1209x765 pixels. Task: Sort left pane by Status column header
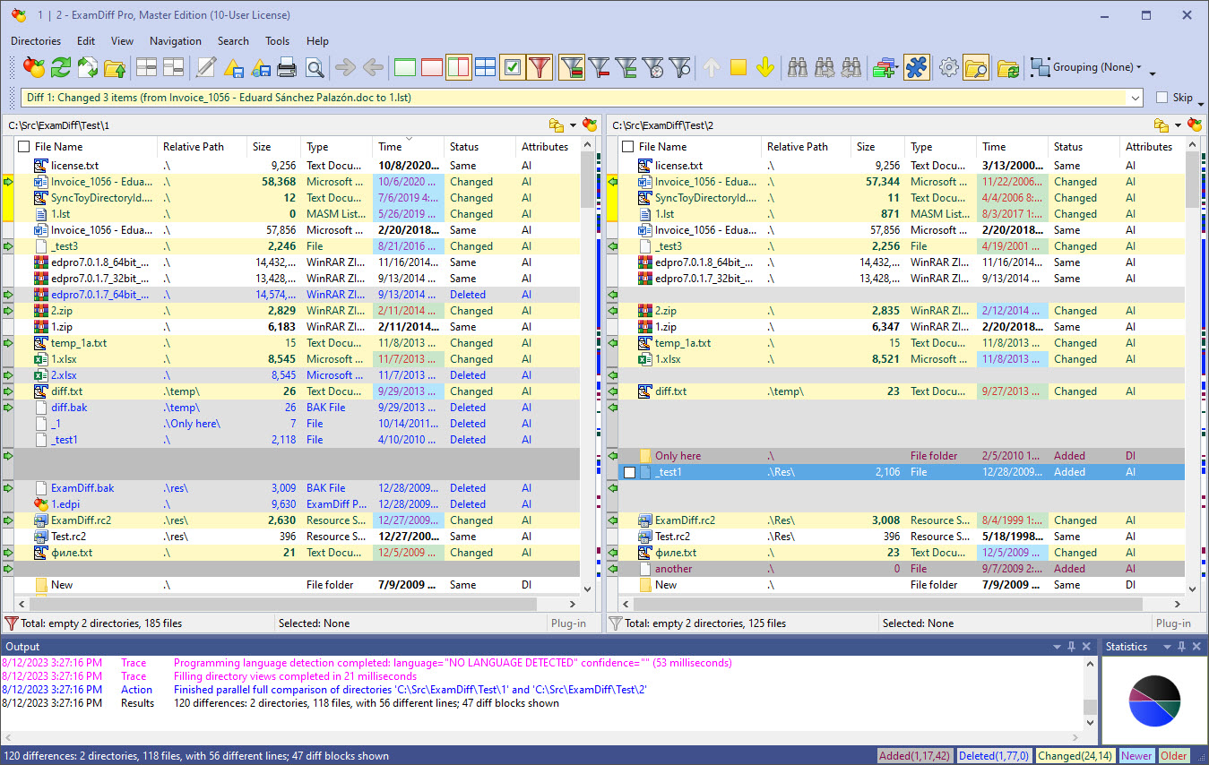pos(479,146)
